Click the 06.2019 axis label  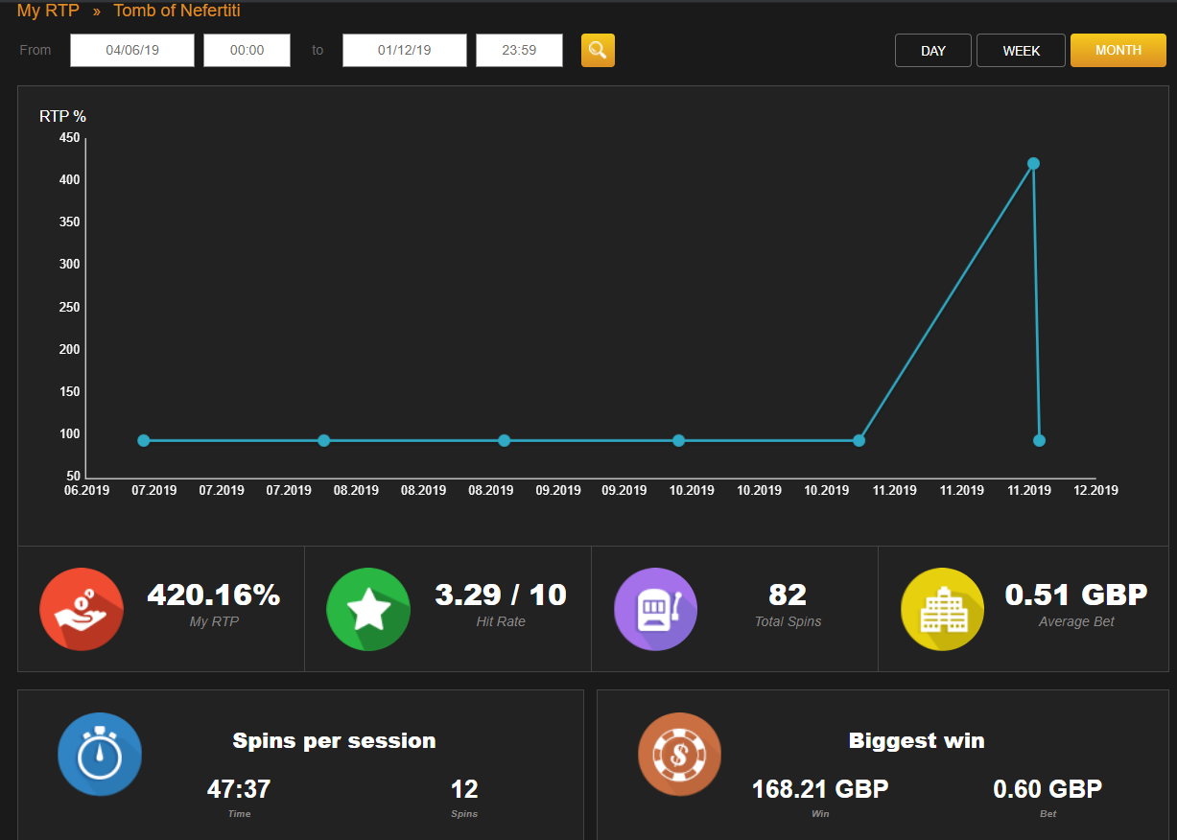(86, 490)
